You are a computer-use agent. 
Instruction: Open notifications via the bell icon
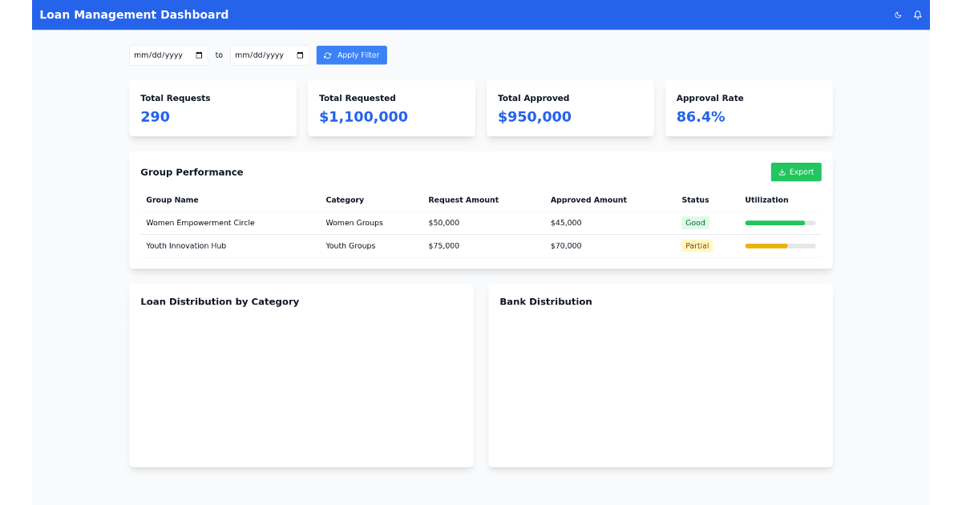point(917,14)
